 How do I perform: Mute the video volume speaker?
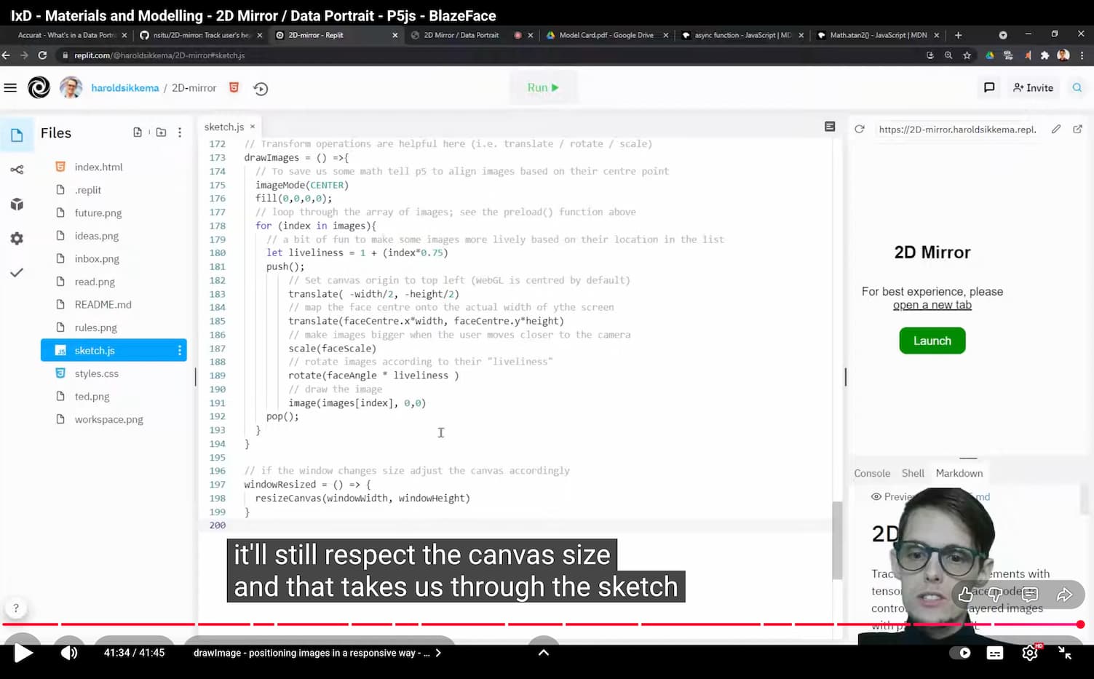69,653
